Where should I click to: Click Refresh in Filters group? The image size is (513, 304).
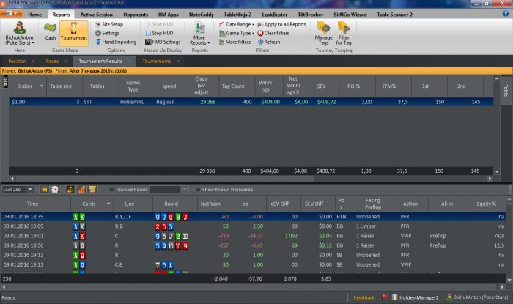pos(269,42)
